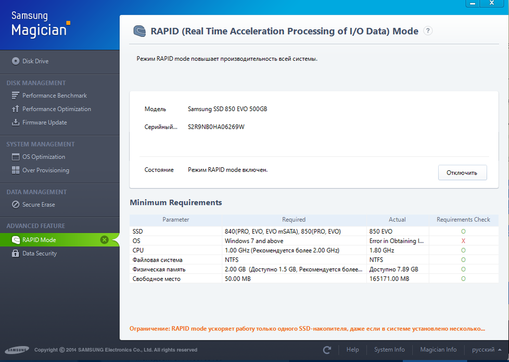
Task: Click the question mark help icon beside title
Action: pyautogui.click(x=428, y=31)
